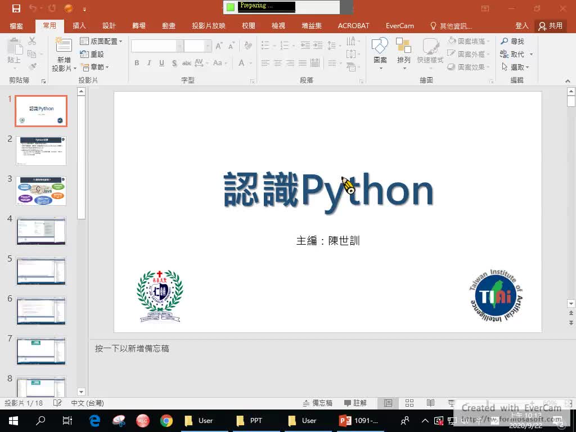Switch to the 轉場 ribbon tab
Image resolution: width=576 pixels, height=432 pixels.
139,26
